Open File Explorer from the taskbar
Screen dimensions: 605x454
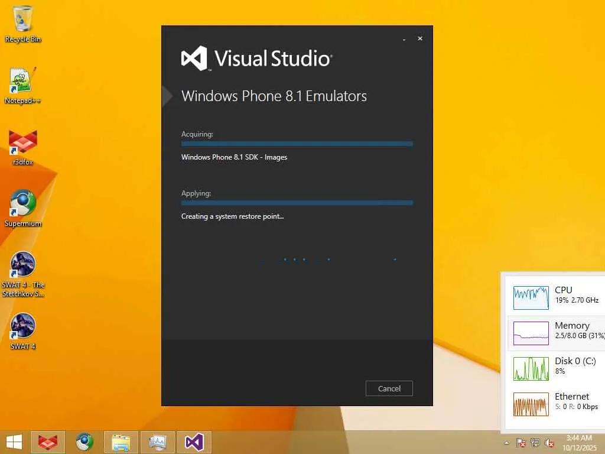click(x=121, y=442)
